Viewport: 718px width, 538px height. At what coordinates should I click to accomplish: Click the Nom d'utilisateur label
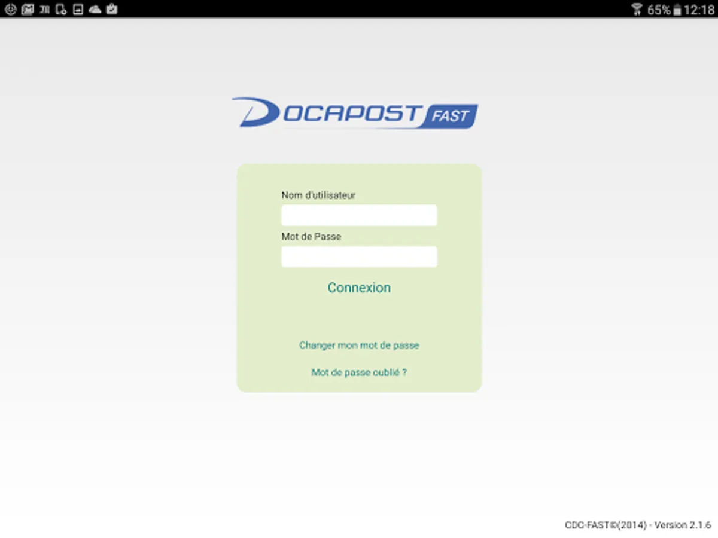click(x=318, y=195)
